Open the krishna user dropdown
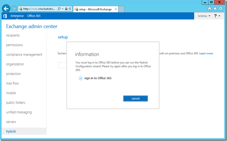 [x=204, y=16]
